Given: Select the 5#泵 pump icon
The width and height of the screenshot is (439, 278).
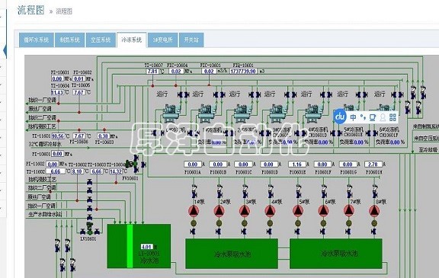Looking at the screenshot, I should coord(298,211).
